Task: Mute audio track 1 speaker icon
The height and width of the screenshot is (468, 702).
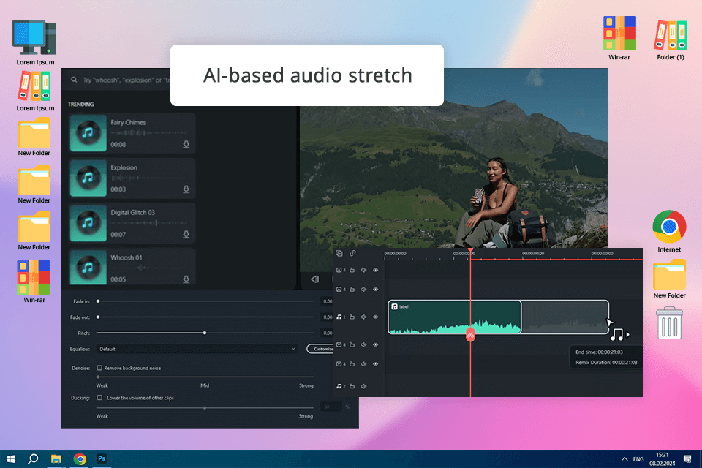Action: point(364,317)
